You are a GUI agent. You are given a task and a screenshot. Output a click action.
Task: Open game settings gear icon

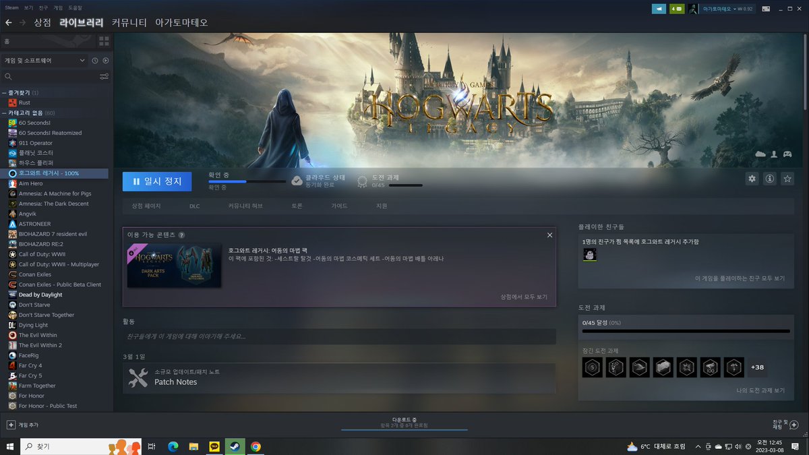[752, 179]
